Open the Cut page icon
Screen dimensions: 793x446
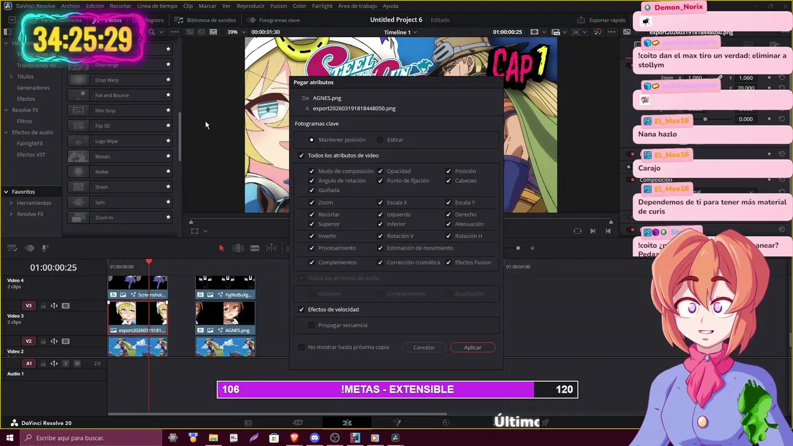tap(297, 423)
